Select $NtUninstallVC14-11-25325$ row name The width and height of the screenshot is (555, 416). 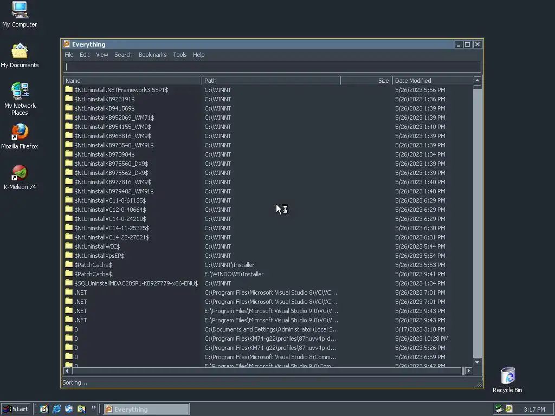point(112,228)
